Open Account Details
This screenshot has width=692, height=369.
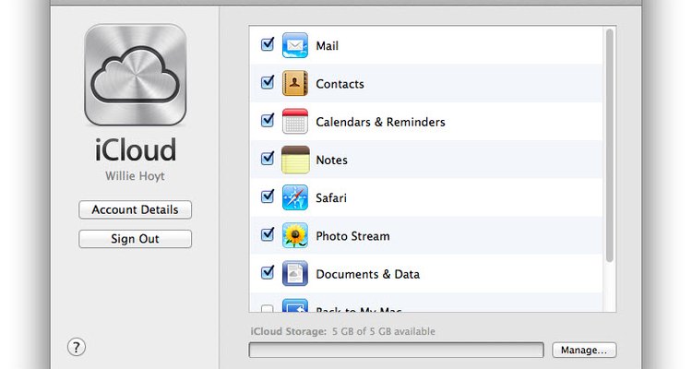[x=135, y=209]
